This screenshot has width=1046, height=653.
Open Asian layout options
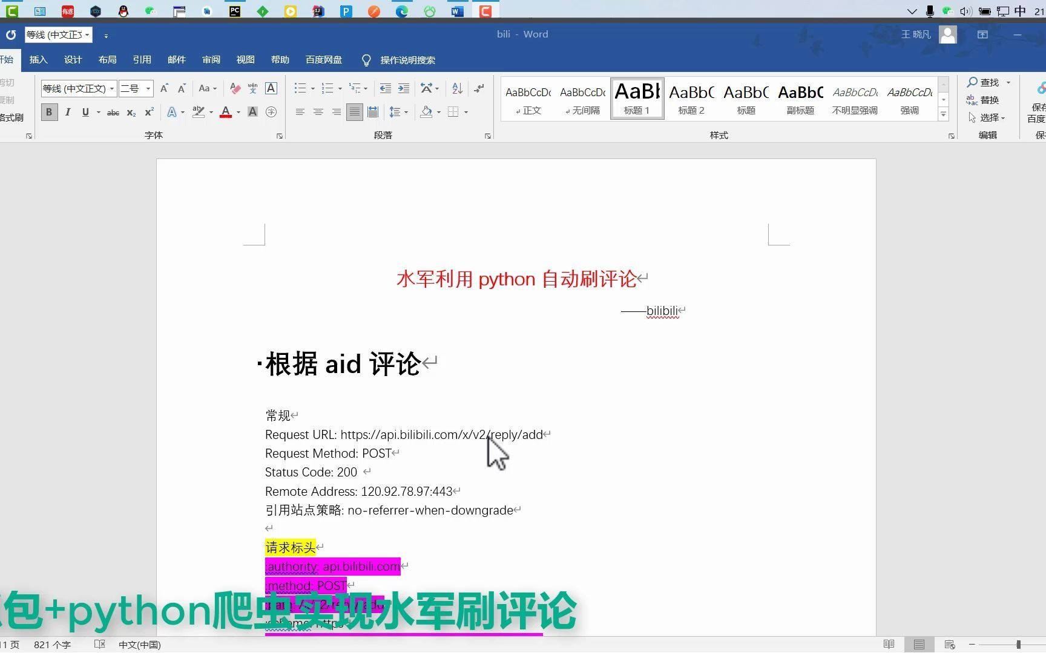point(427,88)
